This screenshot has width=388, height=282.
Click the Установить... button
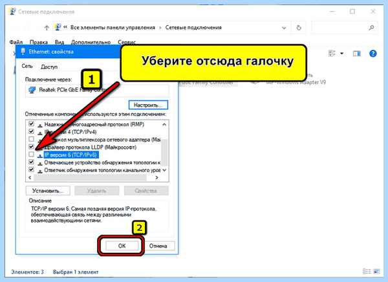48,191
